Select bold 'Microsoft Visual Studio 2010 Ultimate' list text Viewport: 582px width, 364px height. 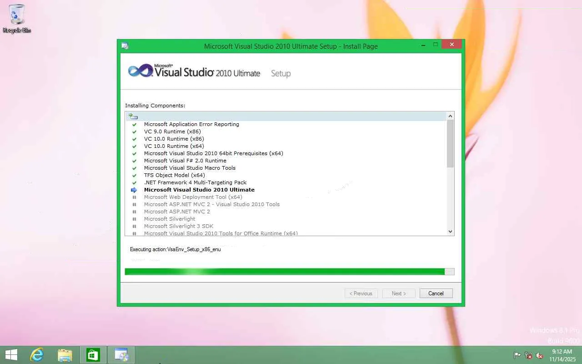pos(199,190)
